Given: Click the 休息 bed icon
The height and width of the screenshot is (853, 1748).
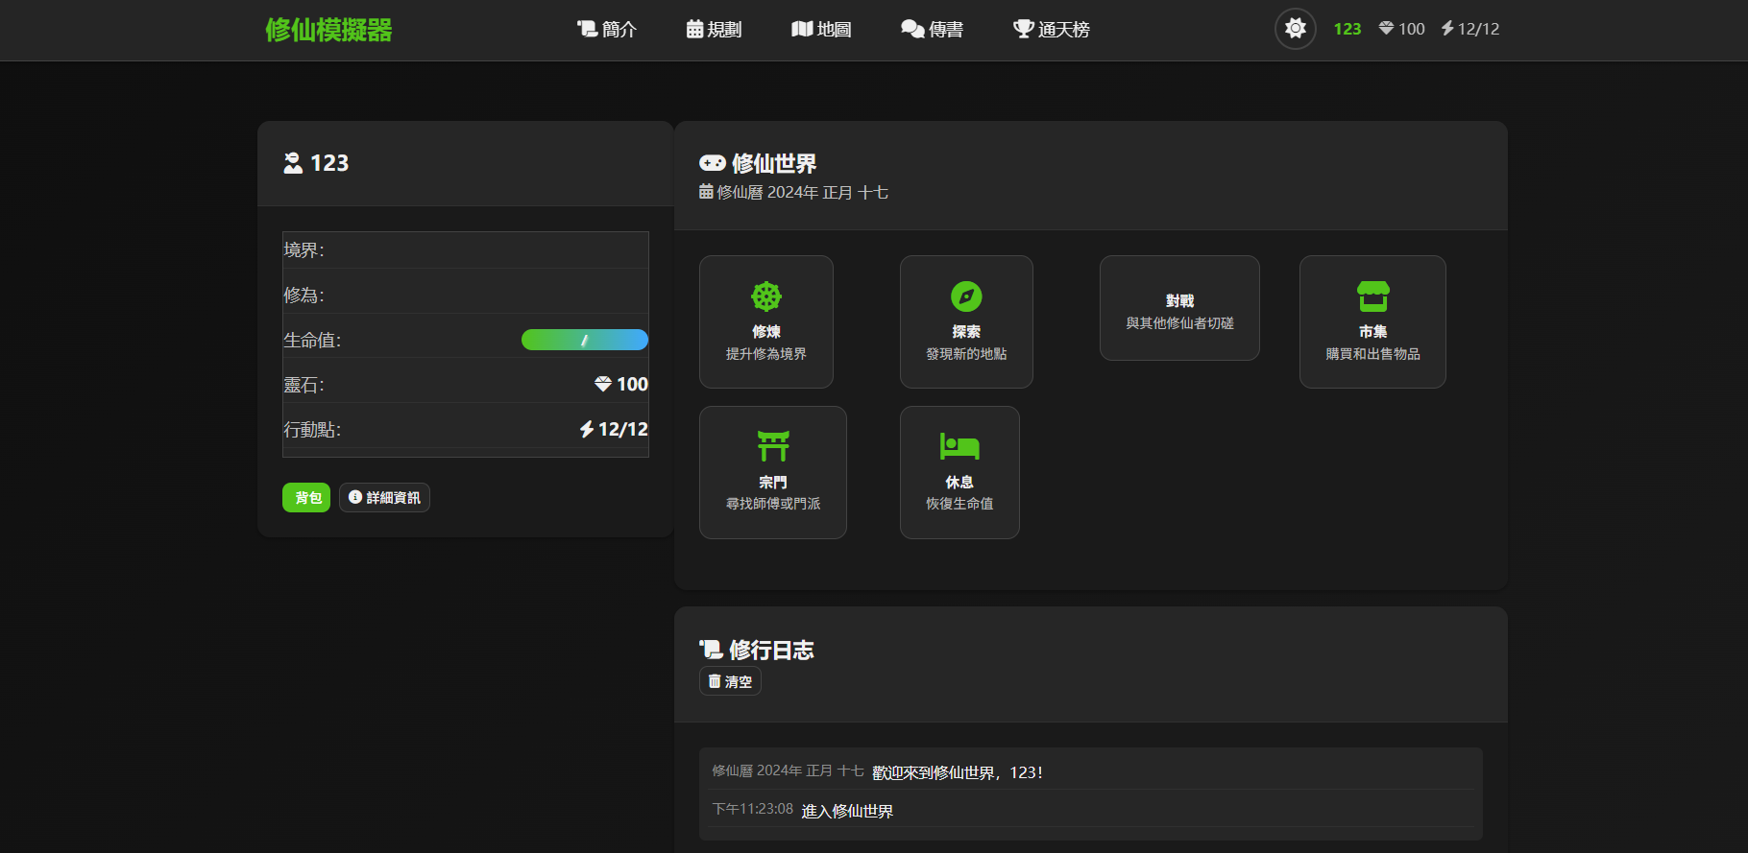Looking at the screenshot, I should (x=959, y=446).
